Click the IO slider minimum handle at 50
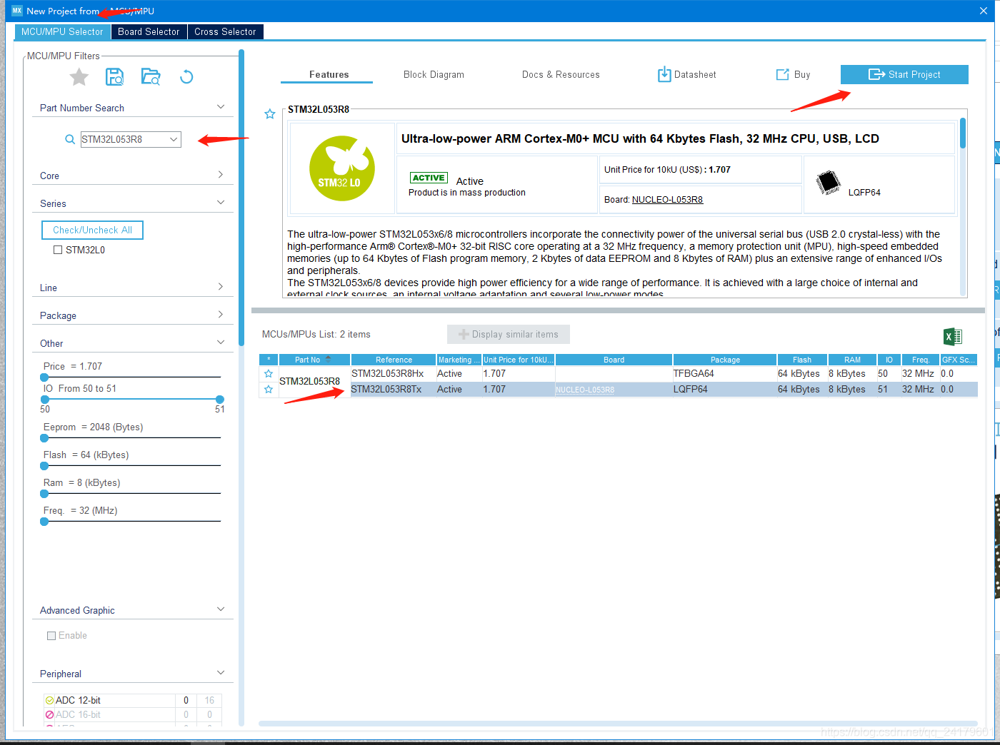 pyautogui.click(x=44, y=399)
